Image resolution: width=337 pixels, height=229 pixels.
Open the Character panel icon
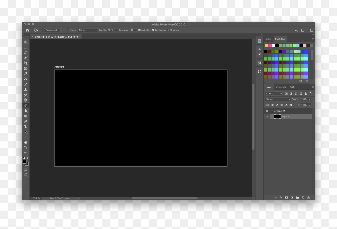coord(260,49)
